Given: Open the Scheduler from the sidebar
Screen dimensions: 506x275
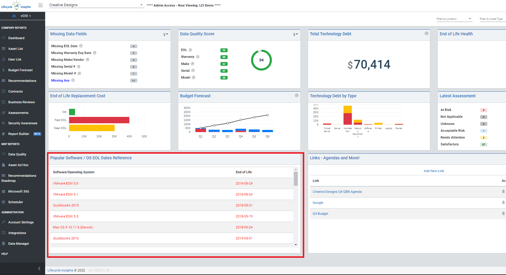Looking at the screenshot, I should (16, 202).
